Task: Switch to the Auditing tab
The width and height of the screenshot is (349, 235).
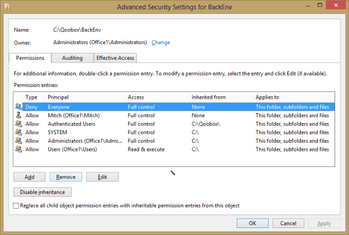Action: coord(72,58)
